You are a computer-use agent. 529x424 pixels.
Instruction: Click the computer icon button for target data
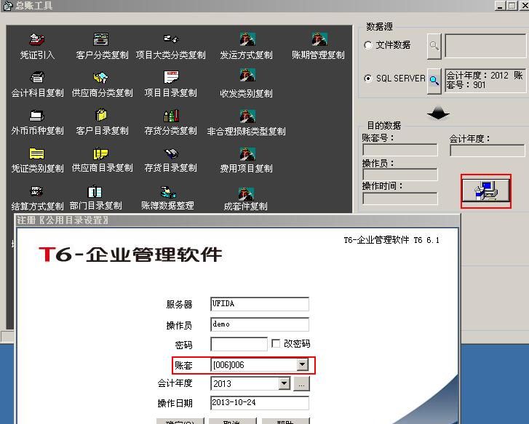[x=486, y=191]
